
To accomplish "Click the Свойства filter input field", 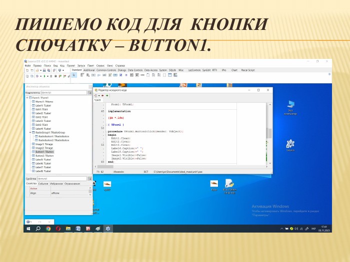I will coord(62,179).
